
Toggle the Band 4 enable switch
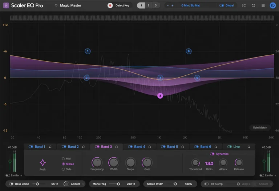coord(130,147)
